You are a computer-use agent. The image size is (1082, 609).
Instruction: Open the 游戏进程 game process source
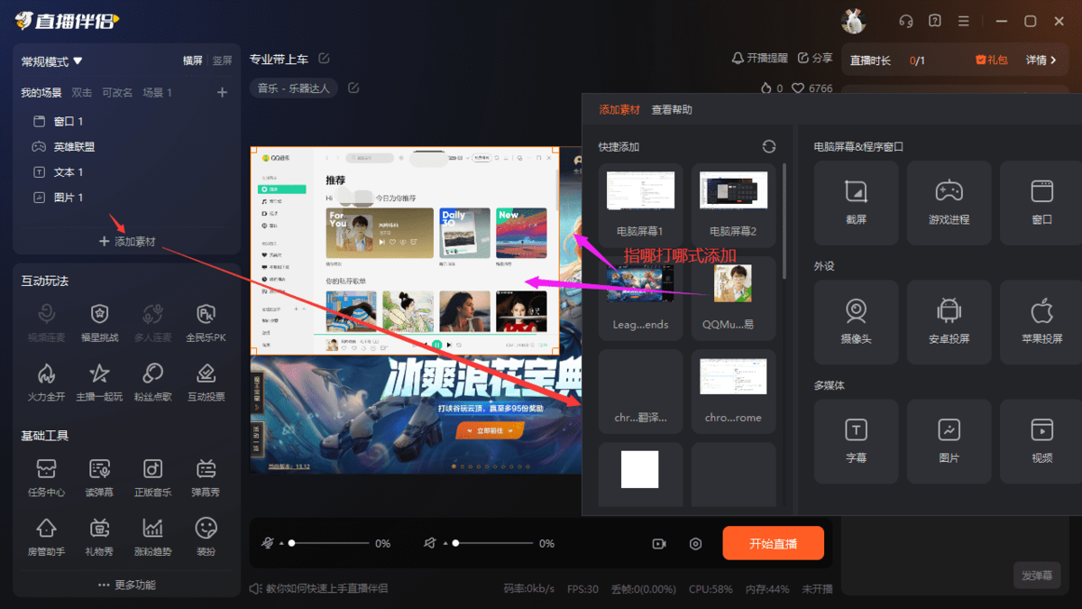(949, 202)
